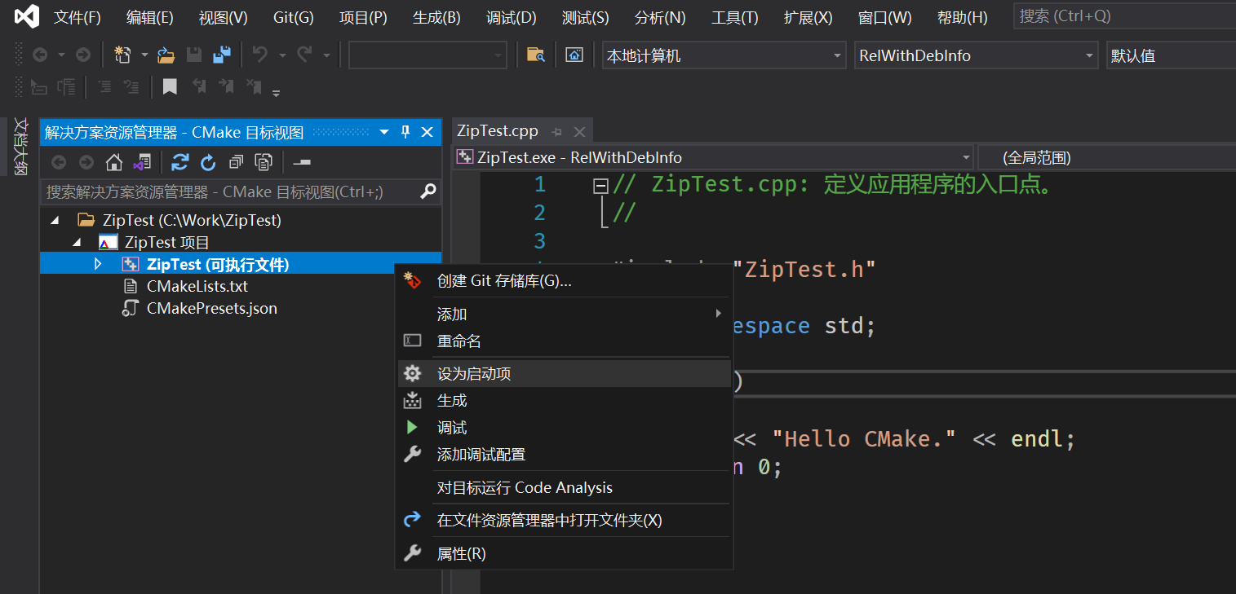Pin the Solution Explorer panel

(405, 131)
